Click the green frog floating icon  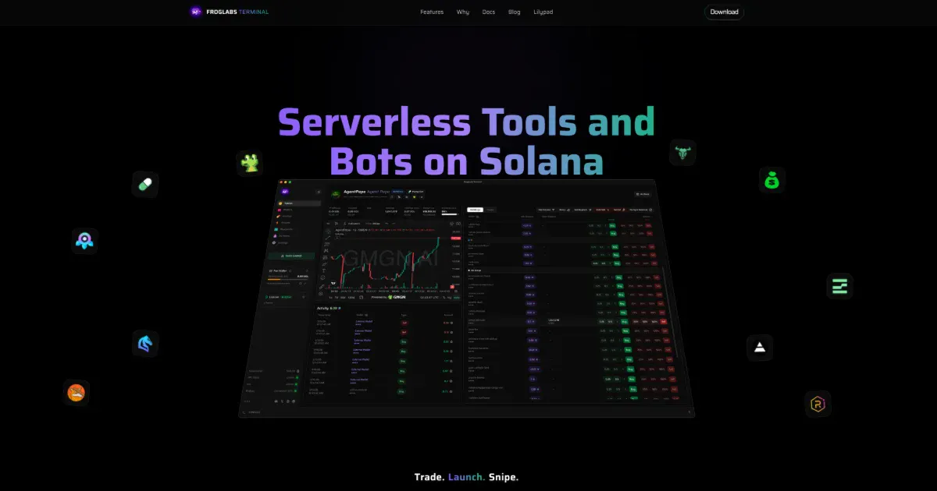point(250,164)
